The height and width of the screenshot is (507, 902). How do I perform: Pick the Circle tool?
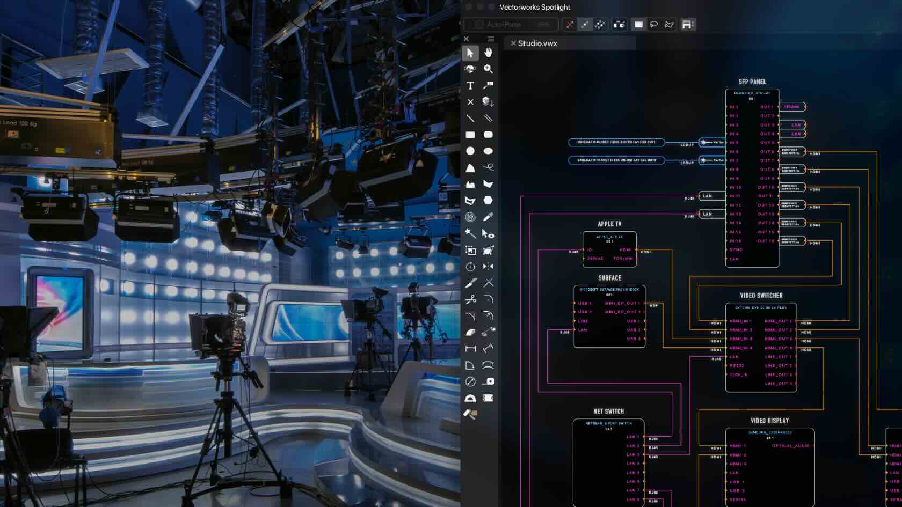click(x=470, y=151)
